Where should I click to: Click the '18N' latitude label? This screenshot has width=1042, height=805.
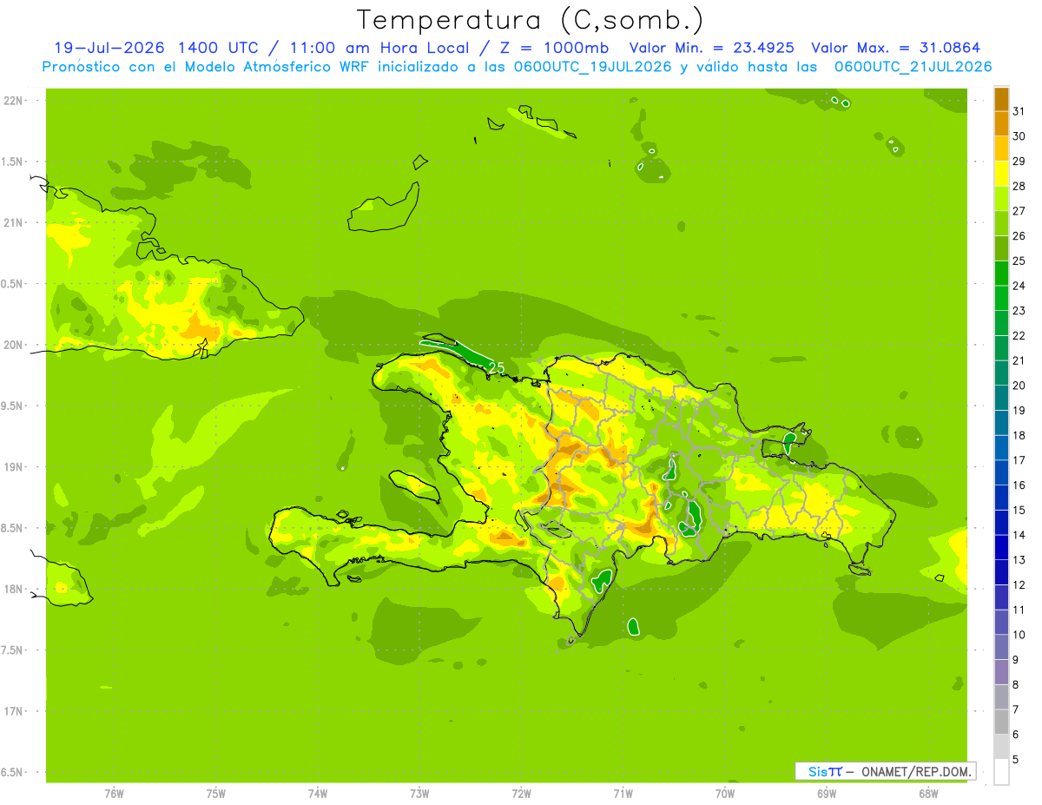click(13, 589)
